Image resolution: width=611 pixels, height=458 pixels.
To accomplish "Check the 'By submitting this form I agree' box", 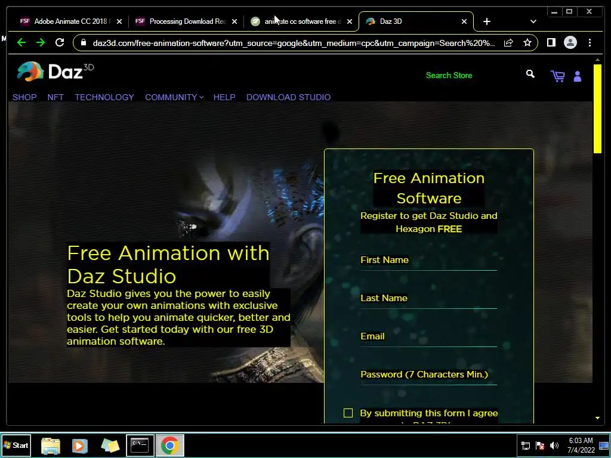I will pyautogui.click(x=348, y=413).
